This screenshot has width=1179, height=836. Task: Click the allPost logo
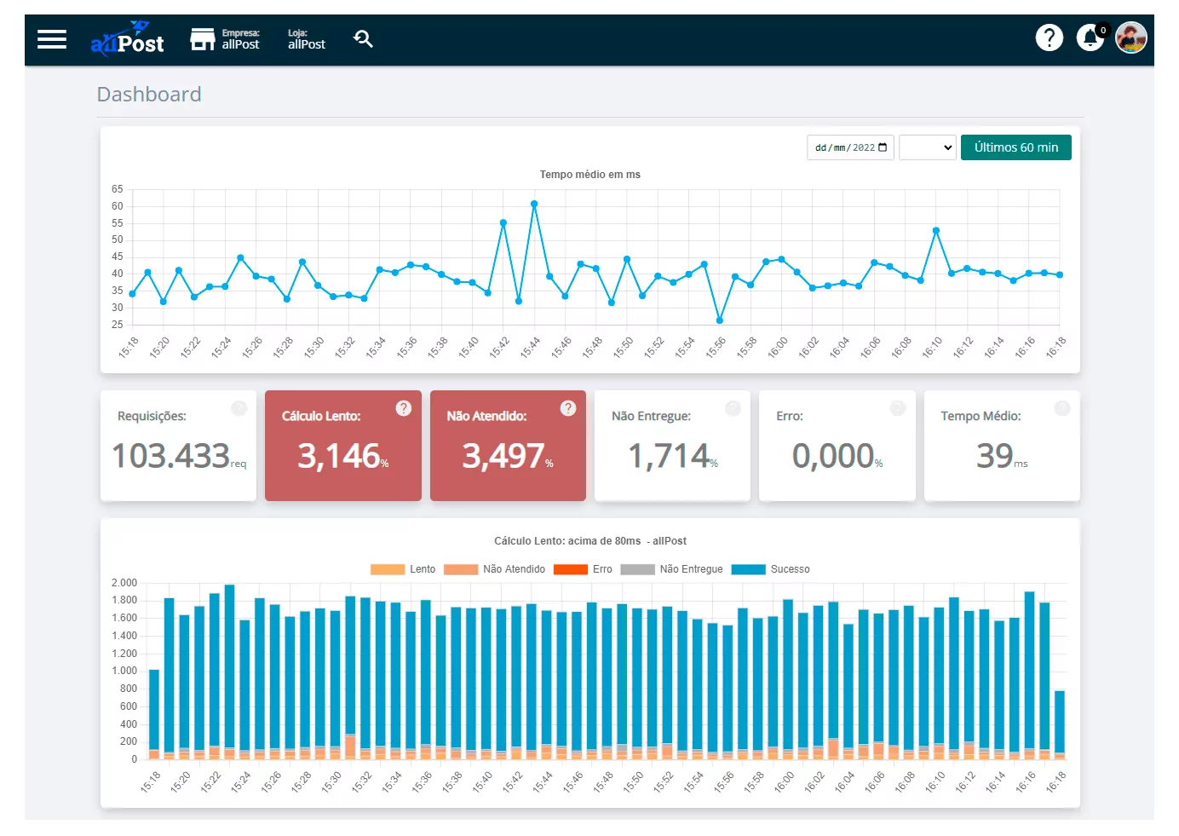pos(126,38)
